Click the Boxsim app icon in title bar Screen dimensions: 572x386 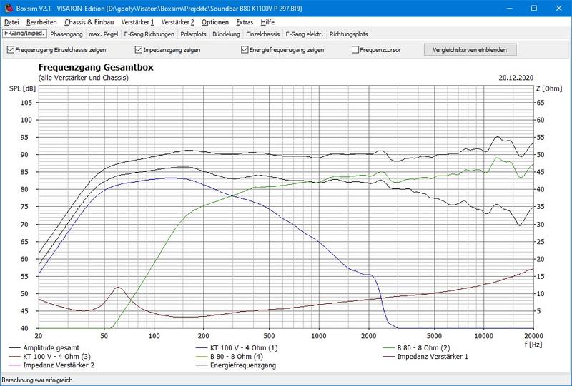(8, 8)
